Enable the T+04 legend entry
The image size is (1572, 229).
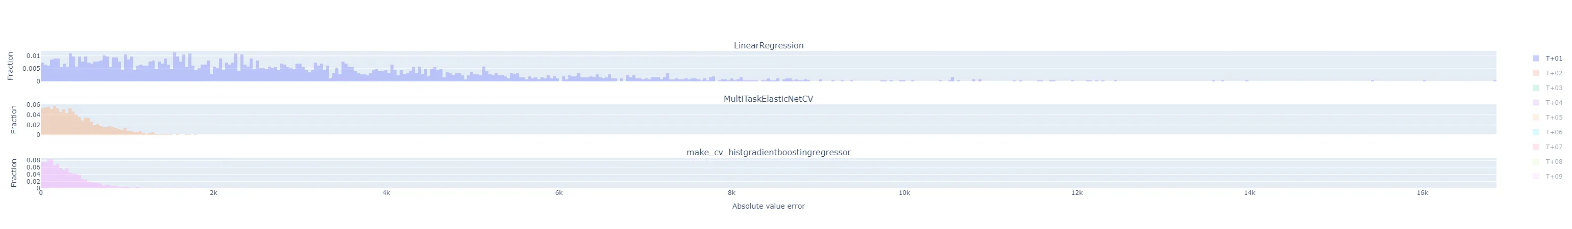(x=1554, y=103)
